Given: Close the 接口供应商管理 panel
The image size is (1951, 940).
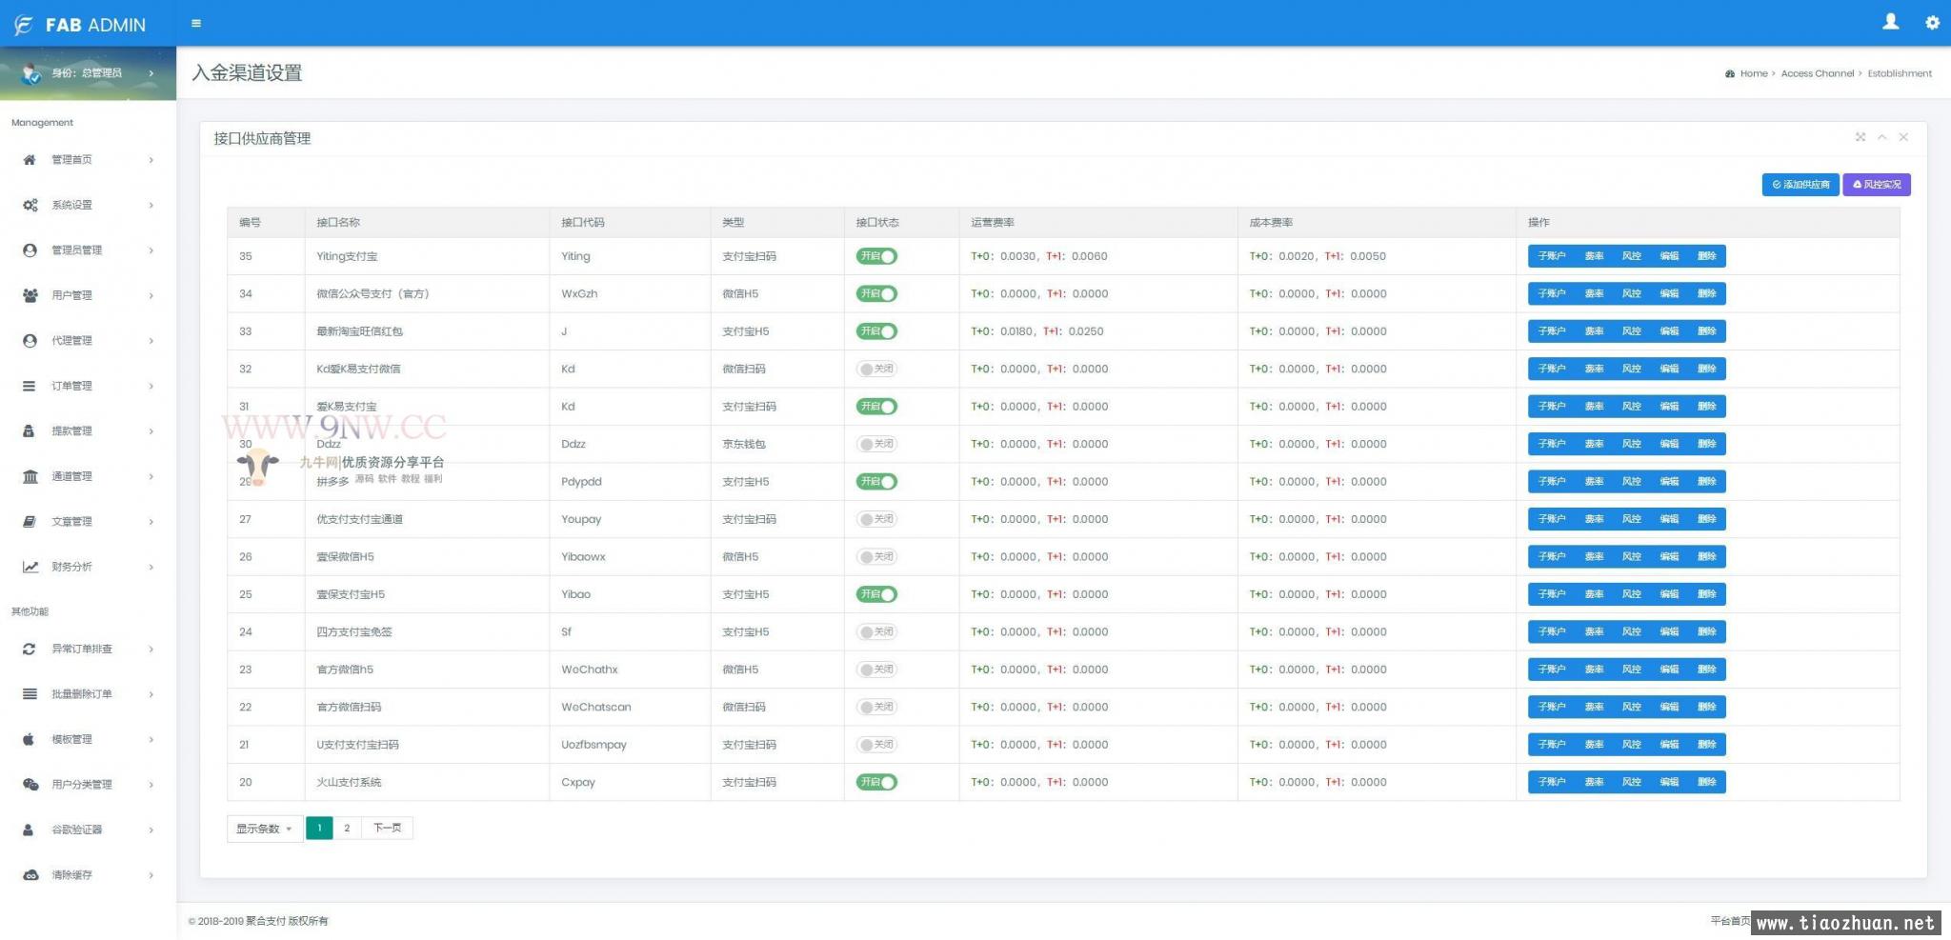Looking at the screenshot, I should pos(1903,137).
